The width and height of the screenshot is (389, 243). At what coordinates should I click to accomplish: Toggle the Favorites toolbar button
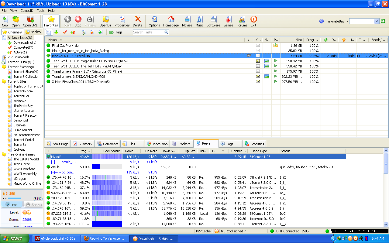pyautogui.click(x=51, y=21)
